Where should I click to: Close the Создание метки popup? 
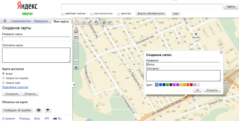[x=221, y=52]
